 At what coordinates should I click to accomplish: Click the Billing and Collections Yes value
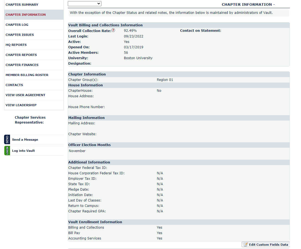point(159,227)
